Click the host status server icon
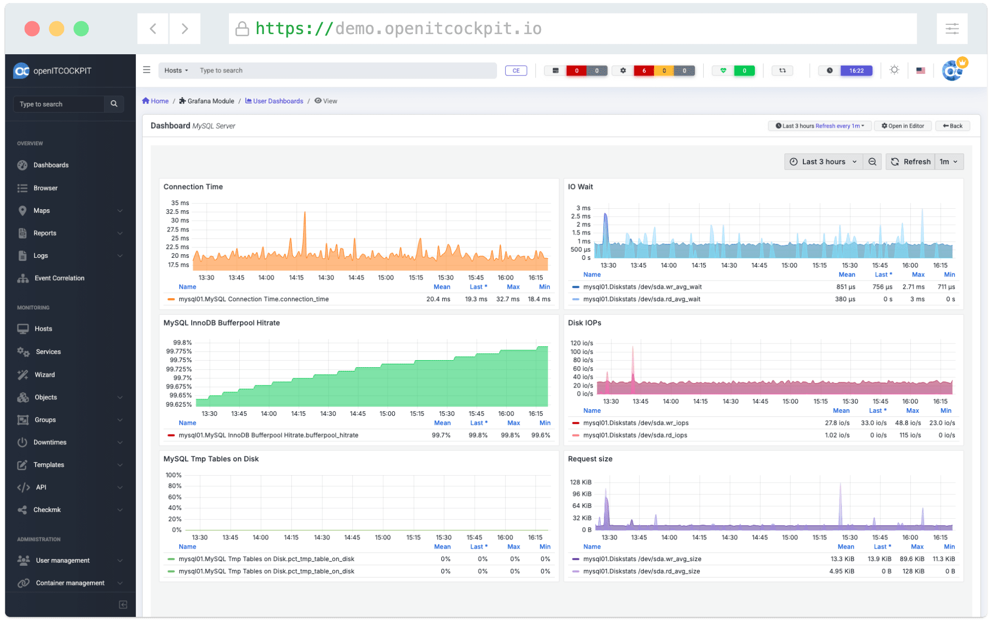The image size is (992, 620). point(555,71)
